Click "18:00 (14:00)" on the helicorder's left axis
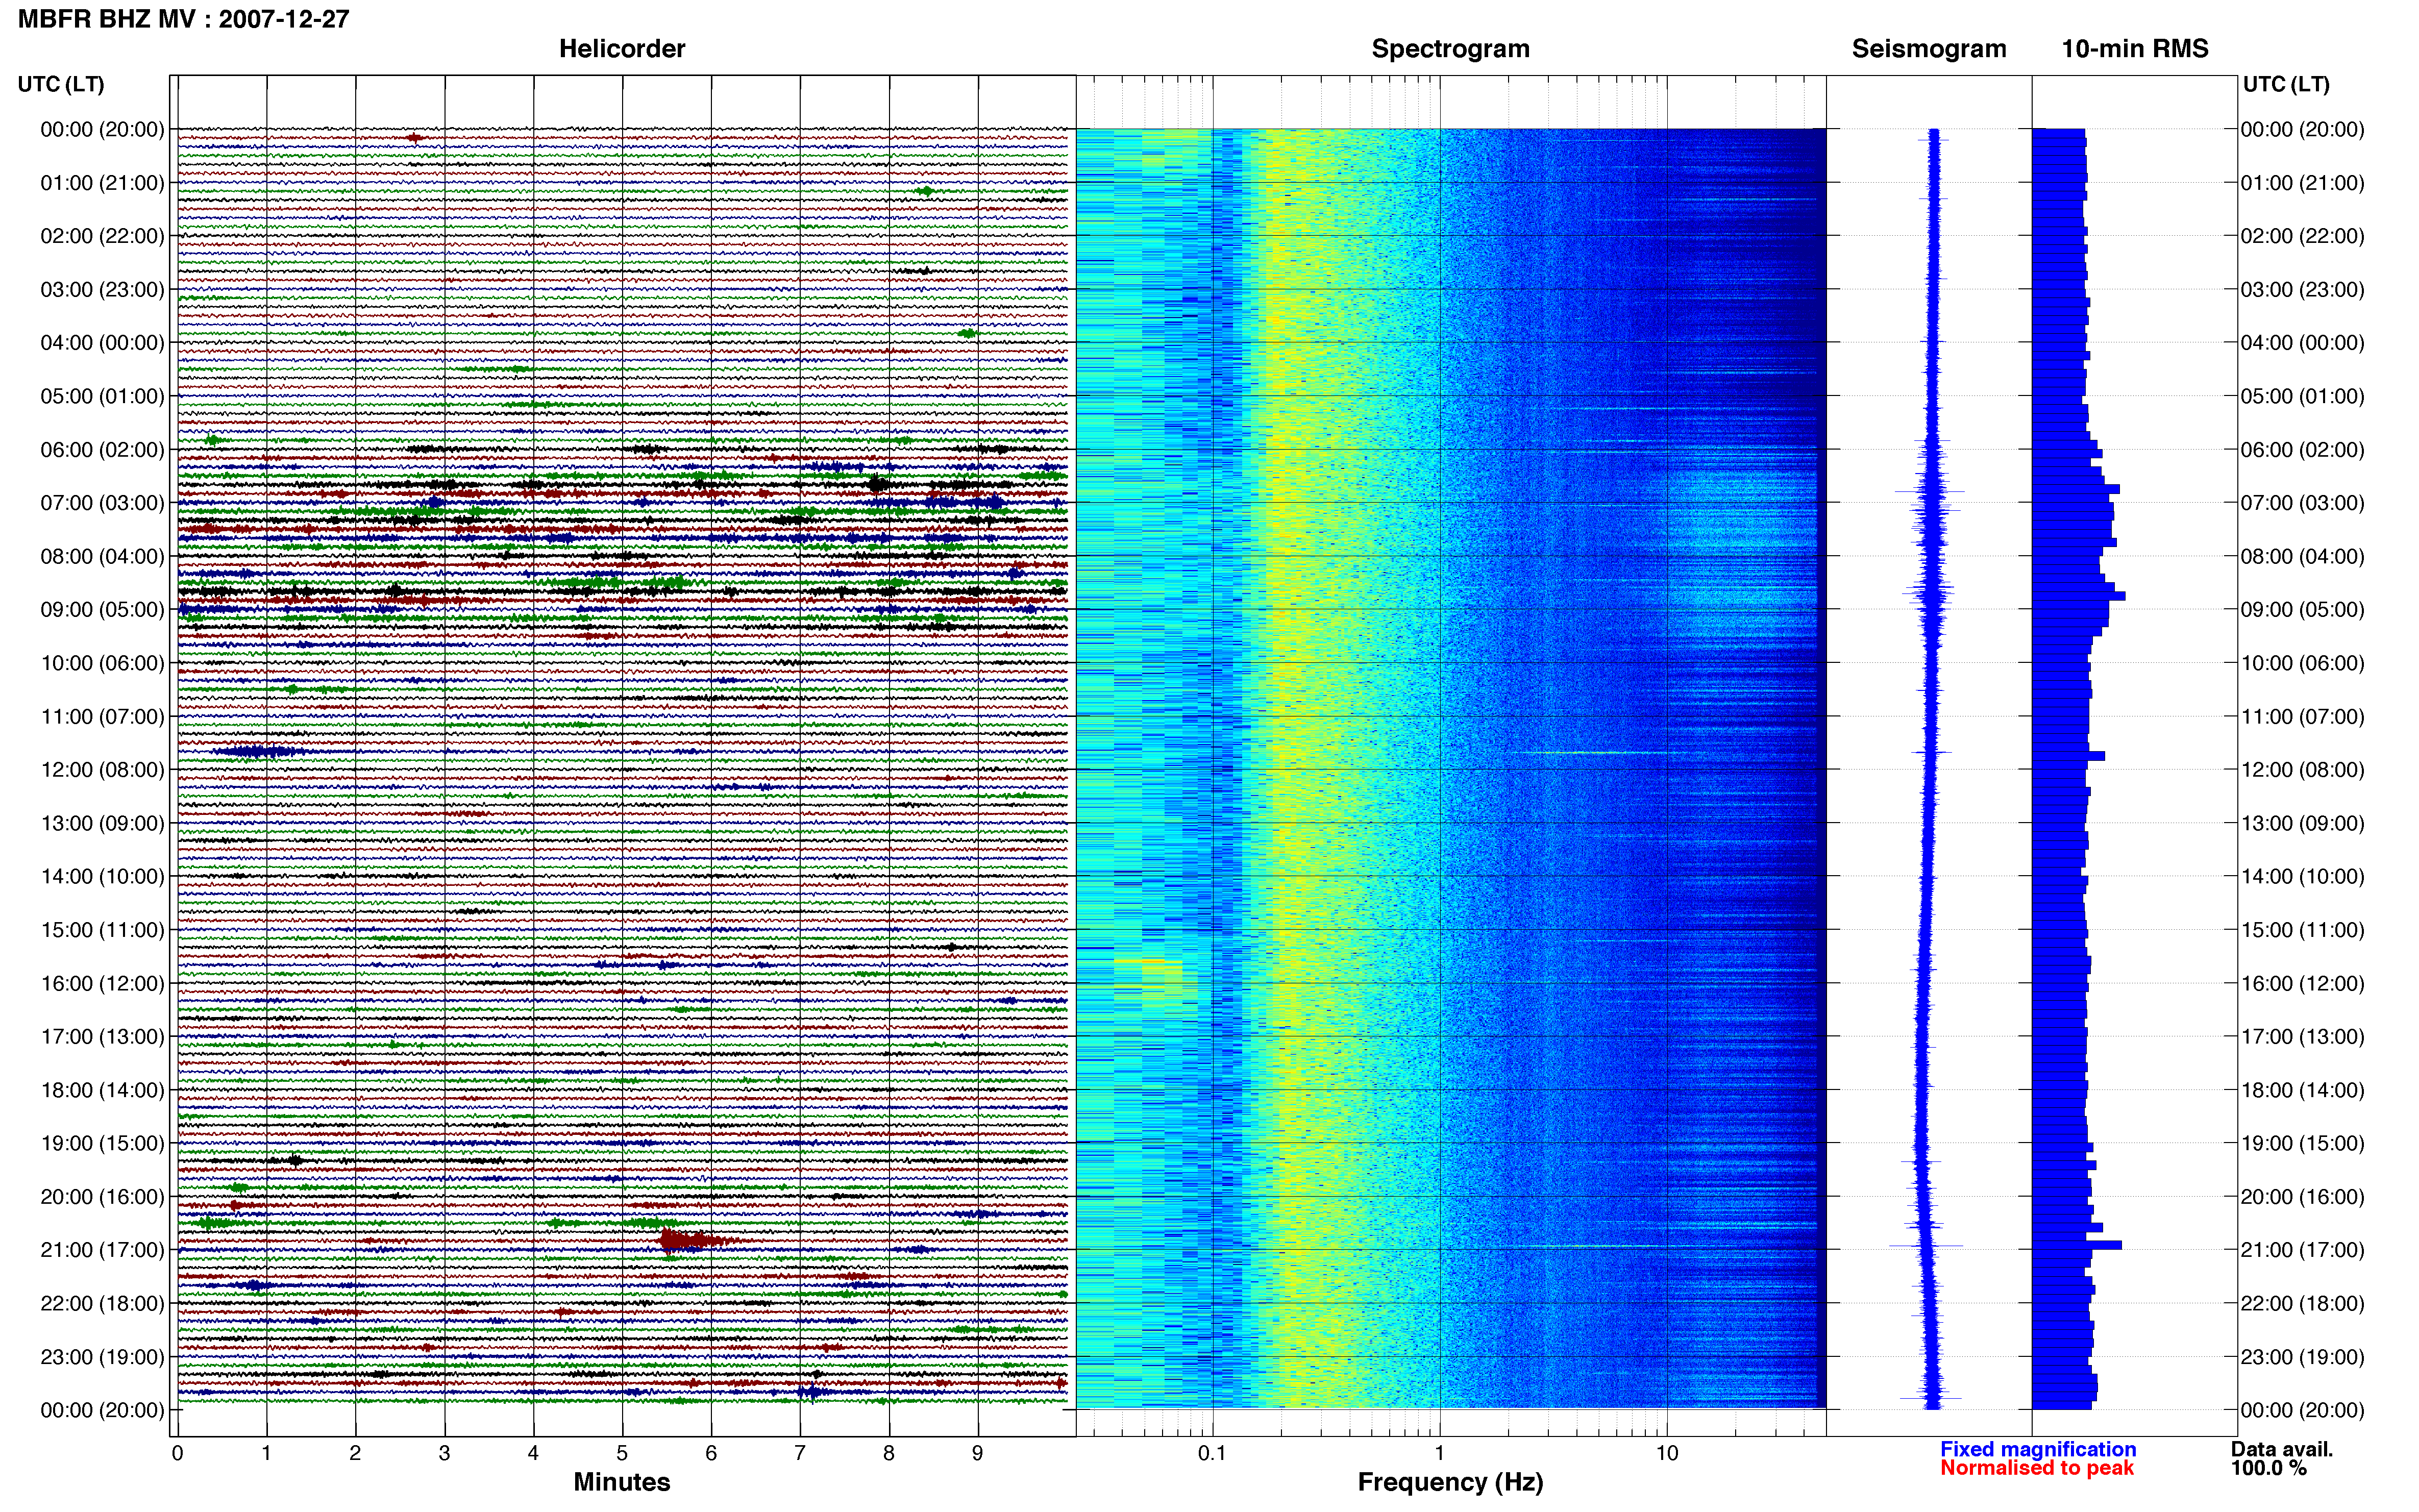 pos(102,1090)
